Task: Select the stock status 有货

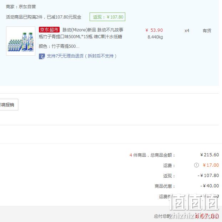Action: tap(207, 31)
